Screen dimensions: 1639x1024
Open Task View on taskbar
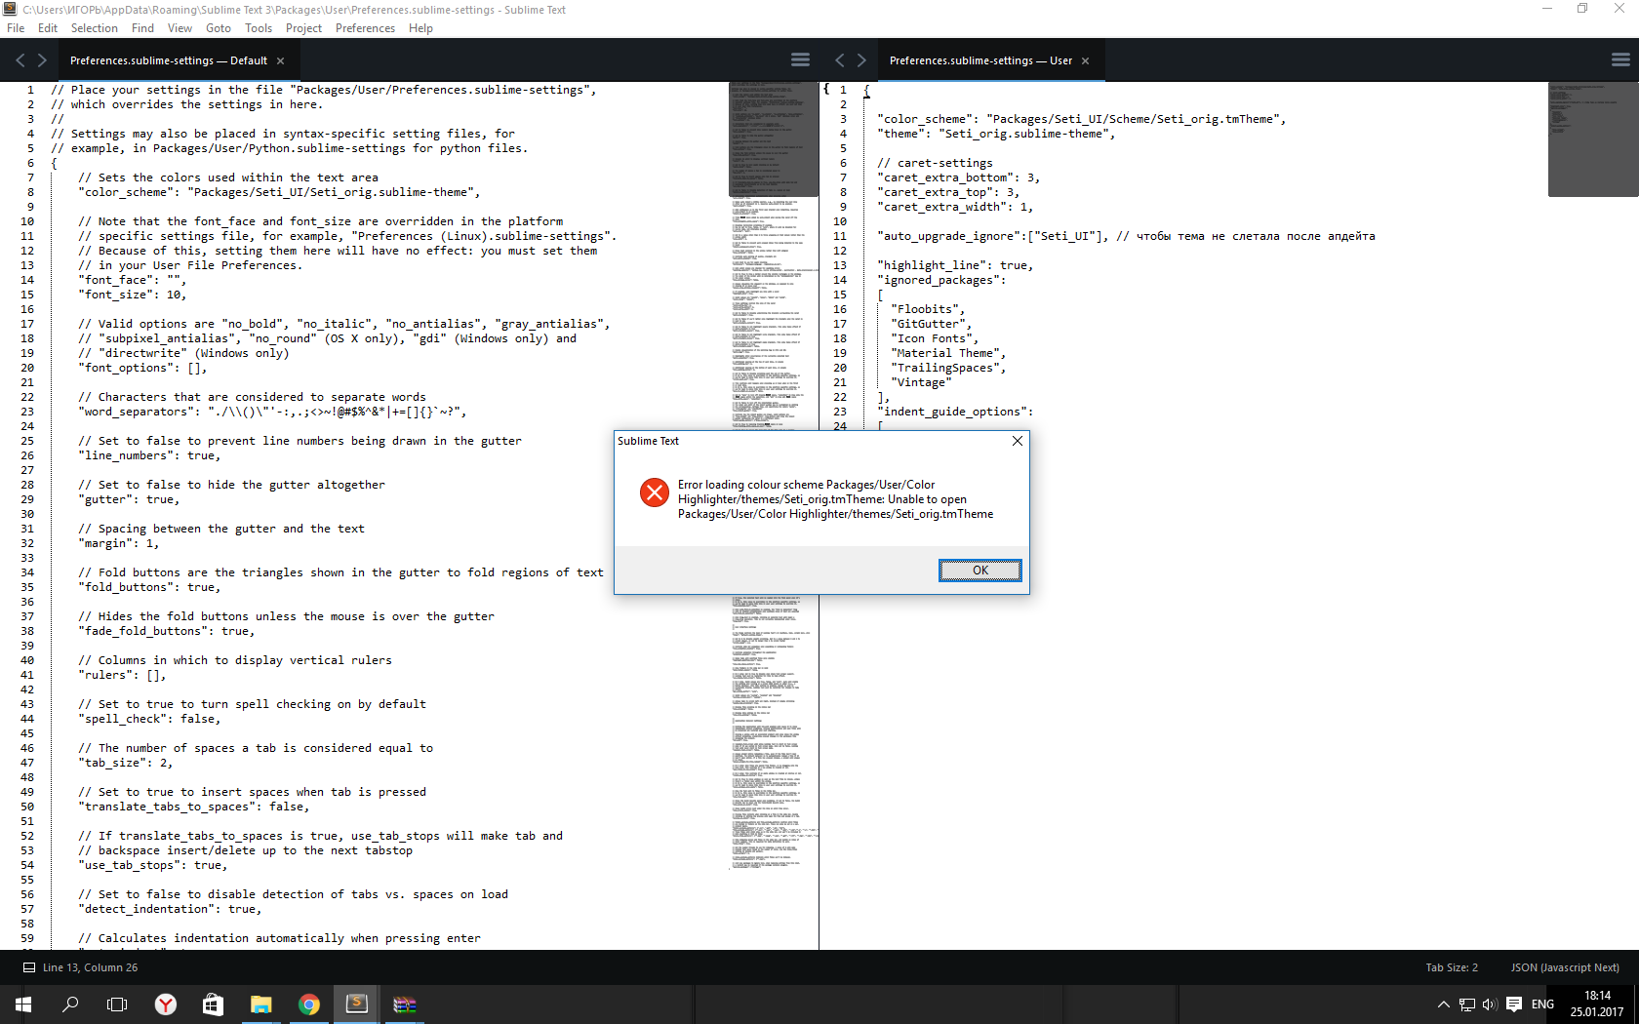pos(117,1004)
